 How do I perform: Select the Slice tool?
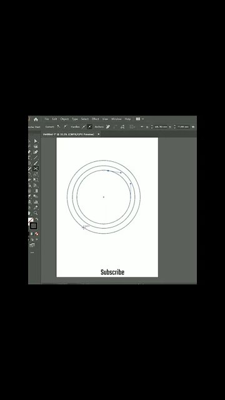(x=36, y=207)
